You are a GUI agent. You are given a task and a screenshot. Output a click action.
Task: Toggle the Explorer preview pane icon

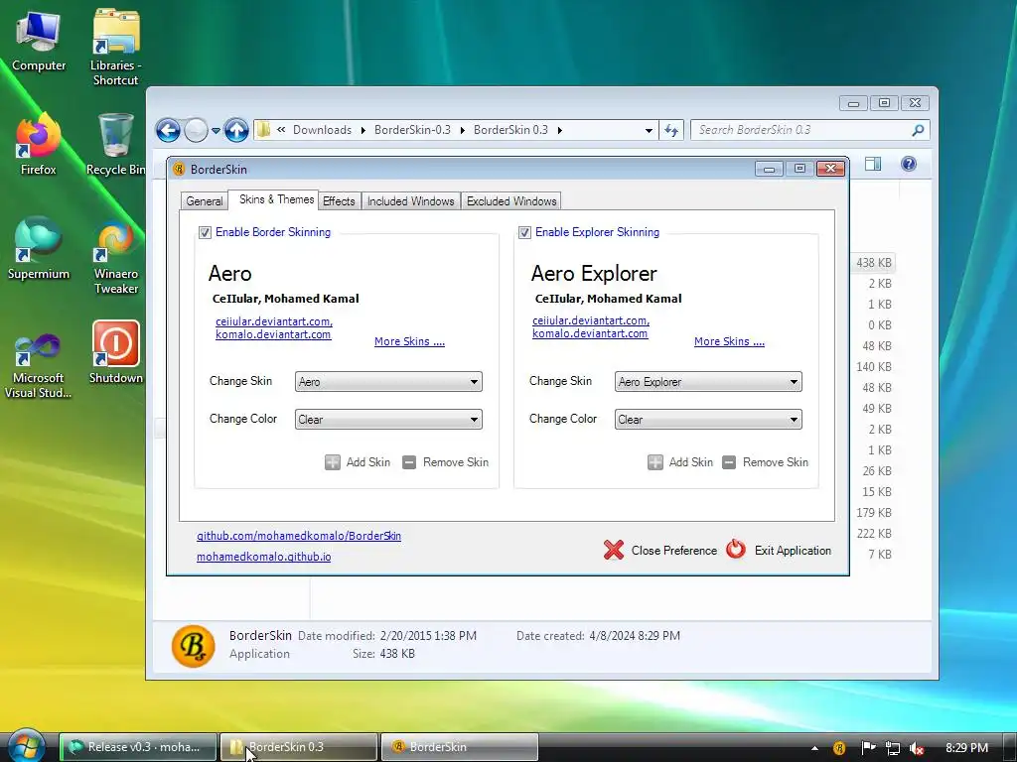click(873, 164)
